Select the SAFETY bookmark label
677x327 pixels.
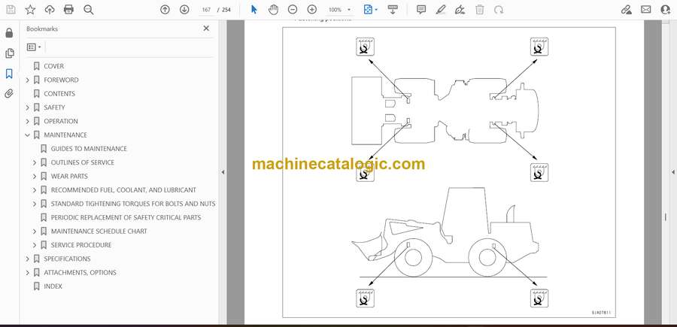pyautogui.click(x=54, y=107)
